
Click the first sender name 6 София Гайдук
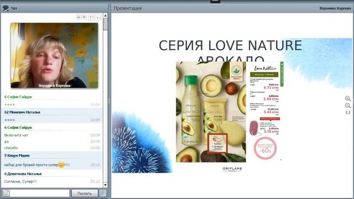coord(18,97)
